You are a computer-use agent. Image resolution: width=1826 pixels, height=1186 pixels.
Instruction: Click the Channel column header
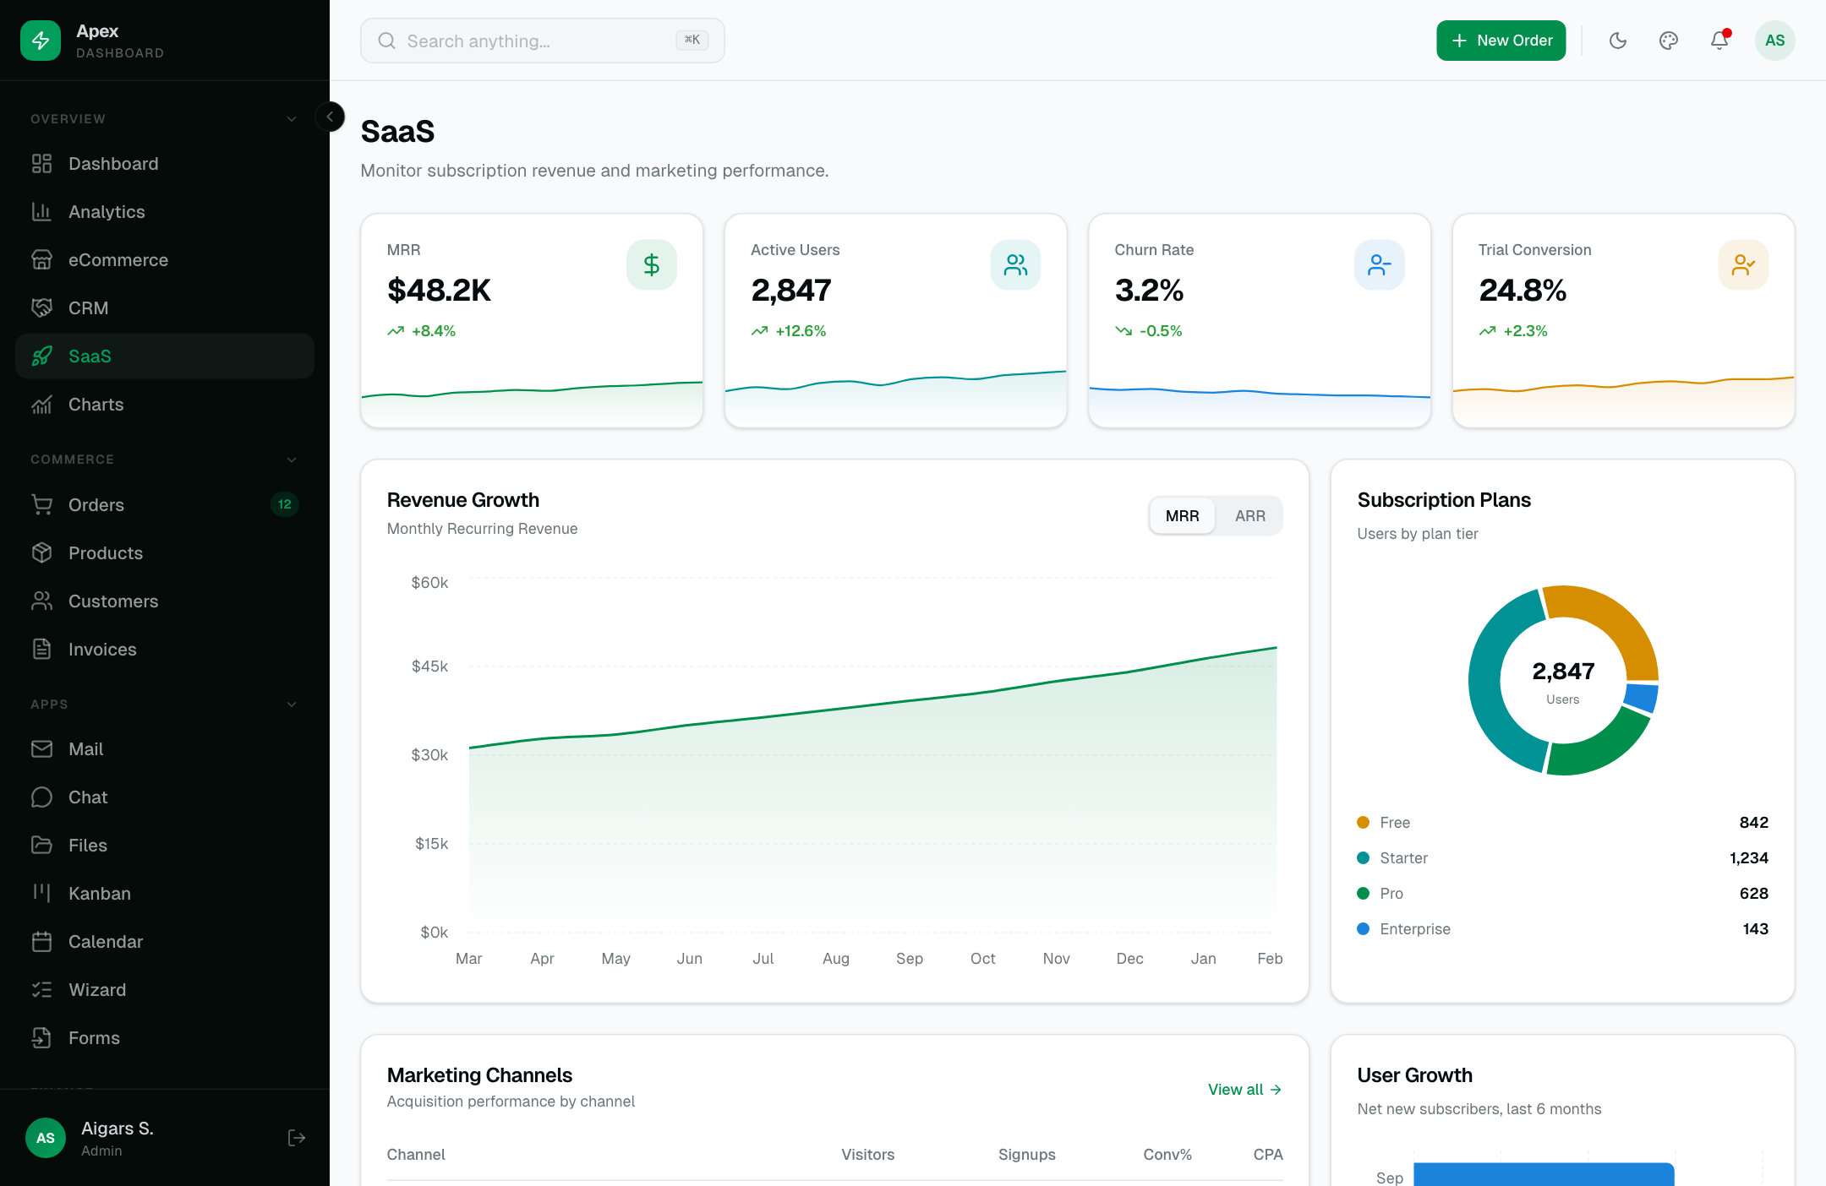tap(416, 1155)
